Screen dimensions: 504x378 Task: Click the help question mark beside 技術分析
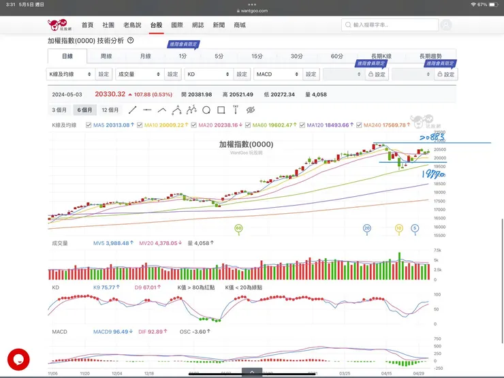pyautogui.click(x=131, y=40)
